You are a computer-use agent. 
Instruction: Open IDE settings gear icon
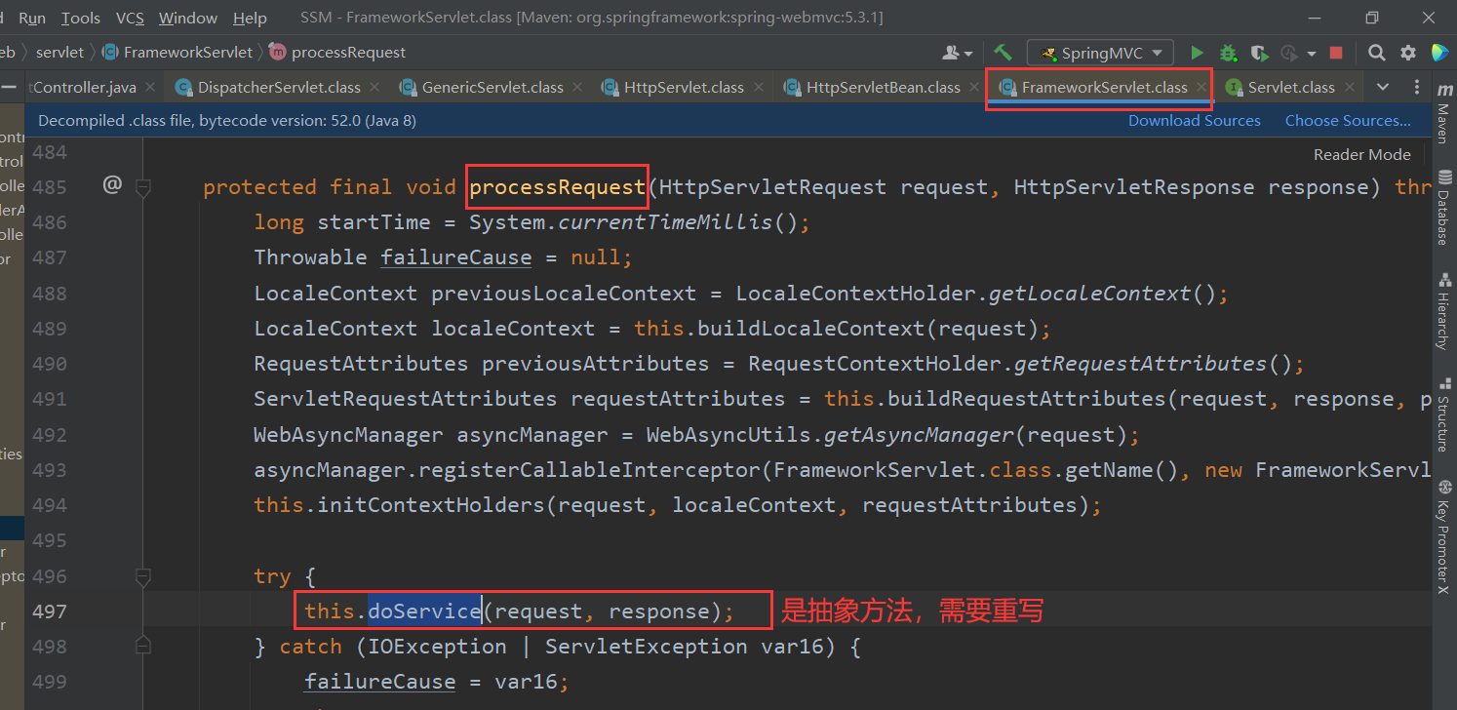(1407, 53)
